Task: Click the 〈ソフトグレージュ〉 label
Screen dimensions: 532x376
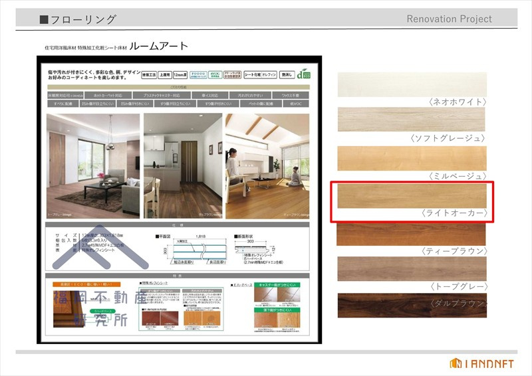Action: pos(448,138)
